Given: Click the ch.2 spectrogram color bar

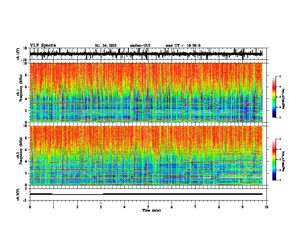Looking at the screenshot, I should click(274, 160).
